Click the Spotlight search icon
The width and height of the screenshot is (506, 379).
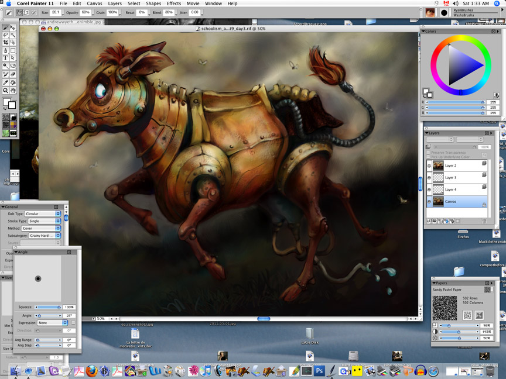coord(497,4)
